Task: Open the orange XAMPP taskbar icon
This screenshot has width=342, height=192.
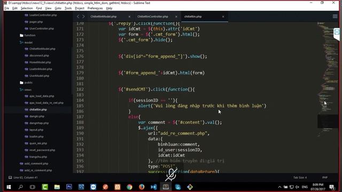Action: click(x=118, y=187)
